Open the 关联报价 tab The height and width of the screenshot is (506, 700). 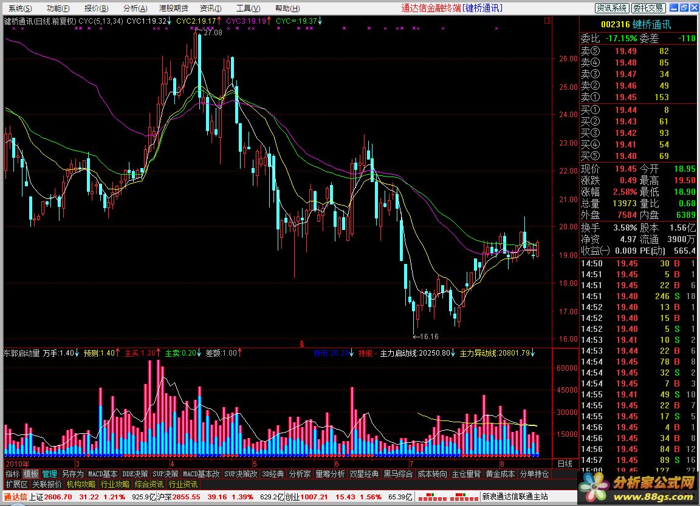[x=47, y=484]
